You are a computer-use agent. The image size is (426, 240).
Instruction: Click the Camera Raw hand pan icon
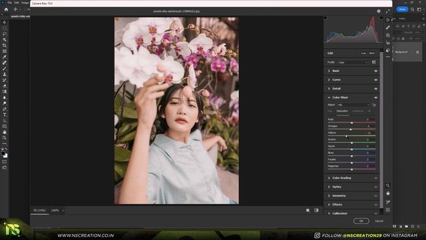pos(387,193)
